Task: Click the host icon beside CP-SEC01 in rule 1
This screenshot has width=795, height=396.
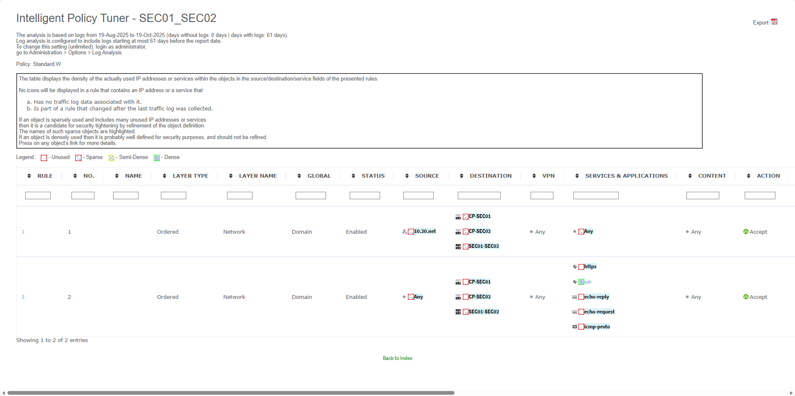Action: click(x=458, y=217)
